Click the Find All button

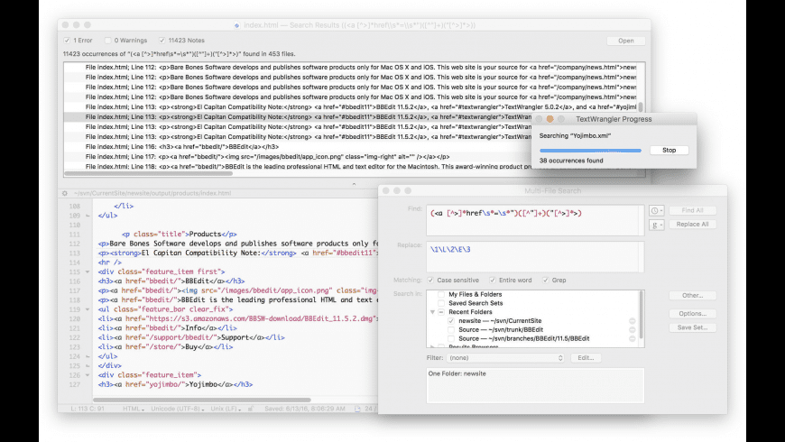[692, 211]
